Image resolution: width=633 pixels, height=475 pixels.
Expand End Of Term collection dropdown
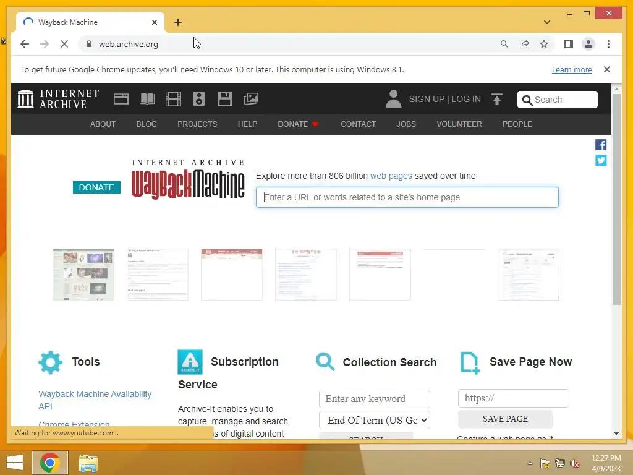(375, 420)
